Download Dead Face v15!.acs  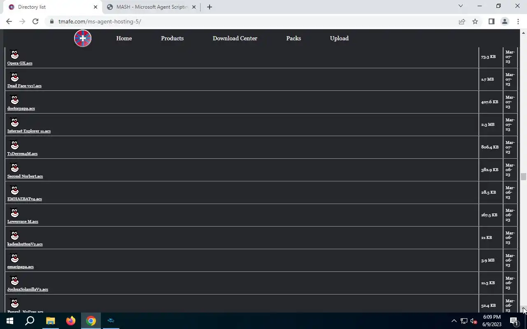point(24,86)
